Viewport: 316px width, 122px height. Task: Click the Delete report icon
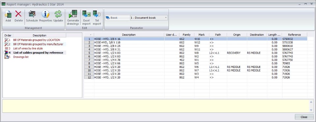[x=18, y=16]
